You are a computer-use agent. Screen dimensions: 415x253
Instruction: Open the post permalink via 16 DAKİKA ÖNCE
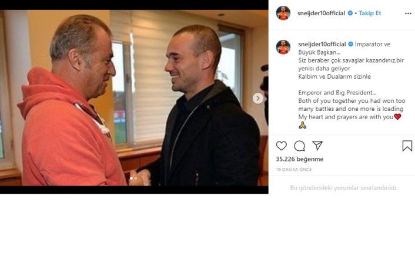pos(293,170)
